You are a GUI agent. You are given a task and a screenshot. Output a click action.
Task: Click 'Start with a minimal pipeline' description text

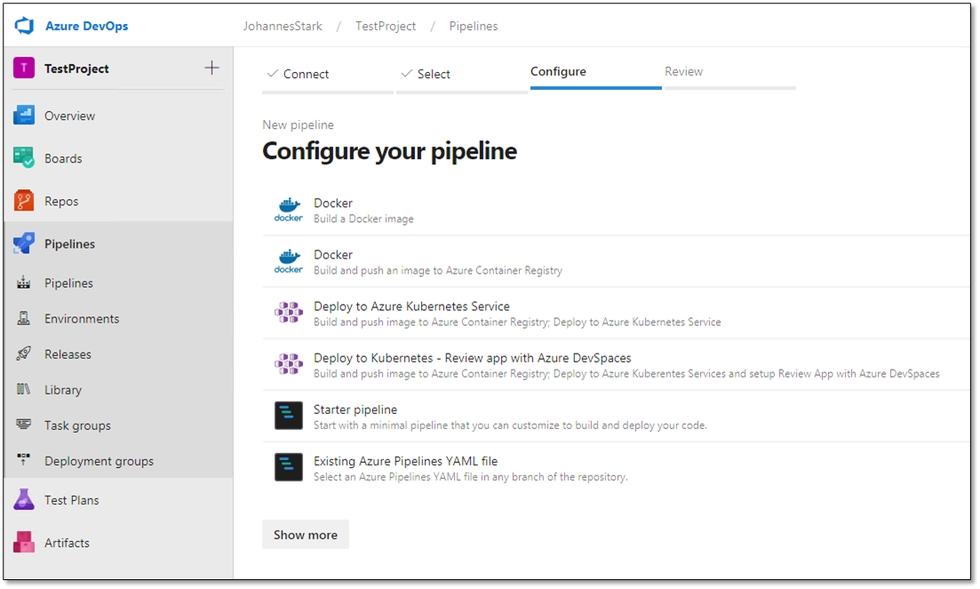510,426
